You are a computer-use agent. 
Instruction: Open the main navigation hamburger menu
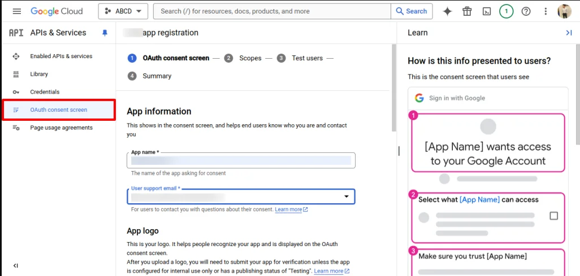point(16,11)
